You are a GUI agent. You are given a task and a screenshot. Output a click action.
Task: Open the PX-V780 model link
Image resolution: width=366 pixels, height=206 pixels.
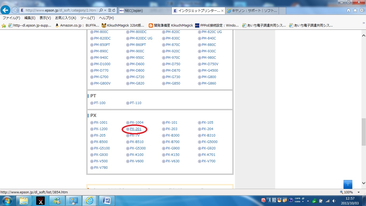click(x=101, y=168)
